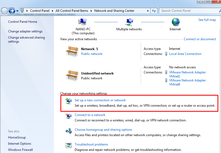The image size is (221, 153).
Task: Click the Troubleshoot problems icon
Action: tap(69, 145)
